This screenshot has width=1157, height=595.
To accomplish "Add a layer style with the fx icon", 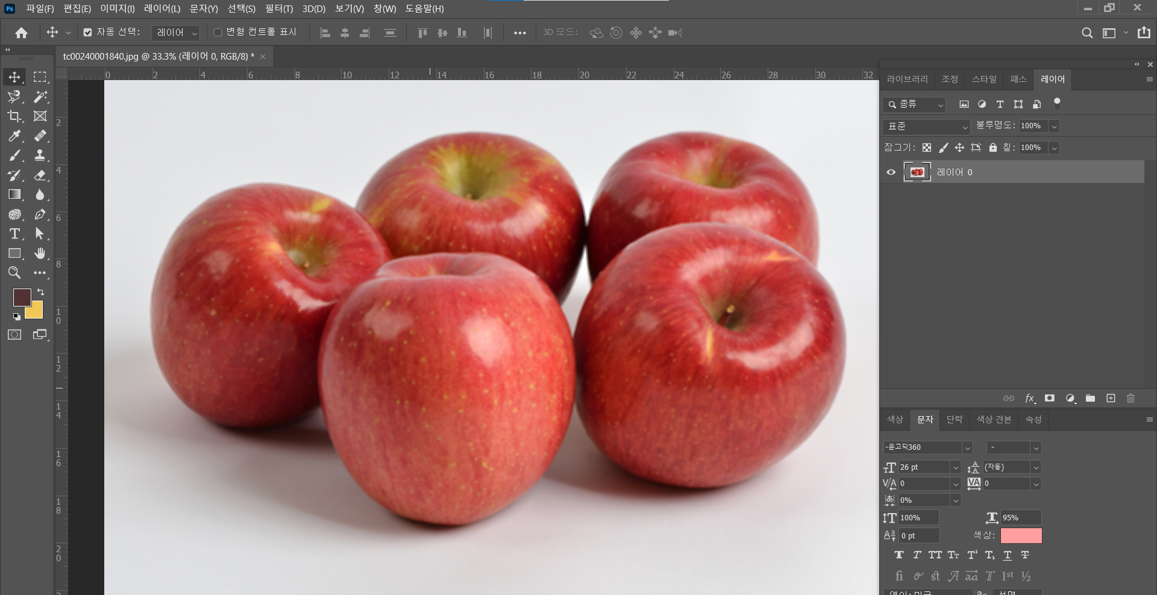I will (x=1030, y=398).
